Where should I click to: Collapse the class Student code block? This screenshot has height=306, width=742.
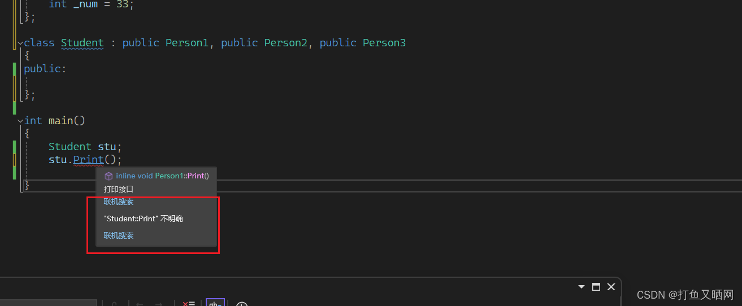pyautogui.click(x=20, y=43)
